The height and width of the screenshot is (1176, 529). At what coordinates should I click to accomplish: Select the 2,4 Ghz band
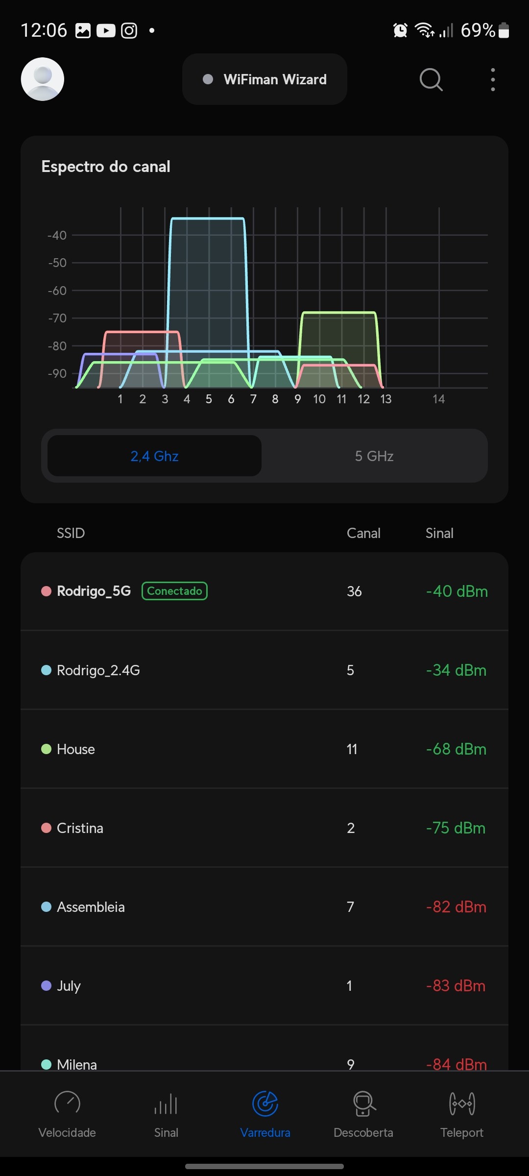pyautogui.click(x=154, y=456)
